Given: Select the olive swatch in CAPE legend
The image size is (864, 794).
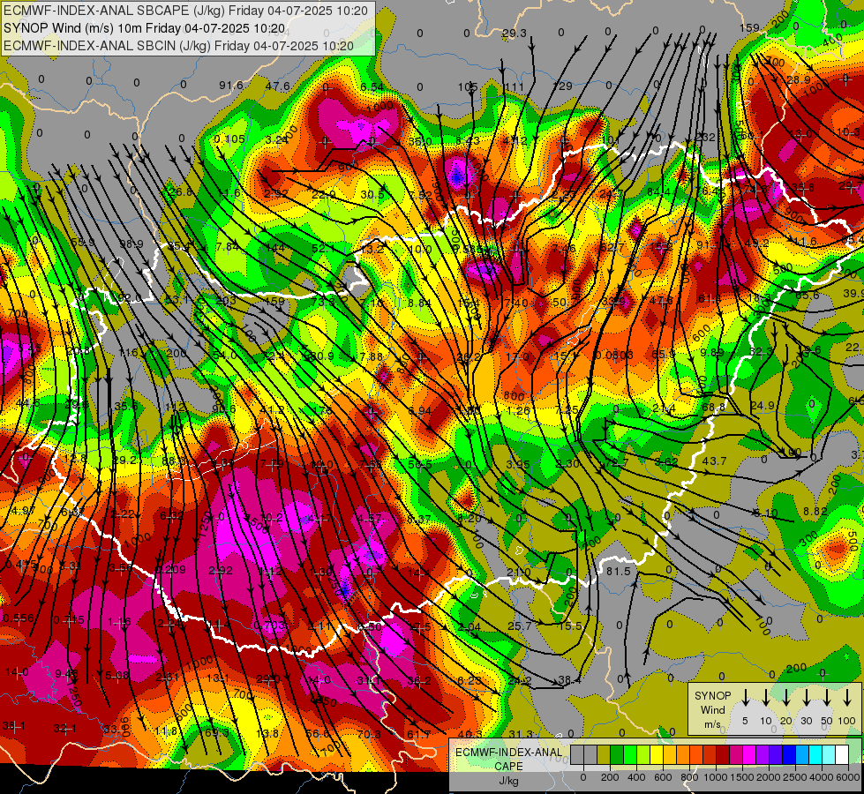Looking at the screenshot, I should [x=604, y=755].
